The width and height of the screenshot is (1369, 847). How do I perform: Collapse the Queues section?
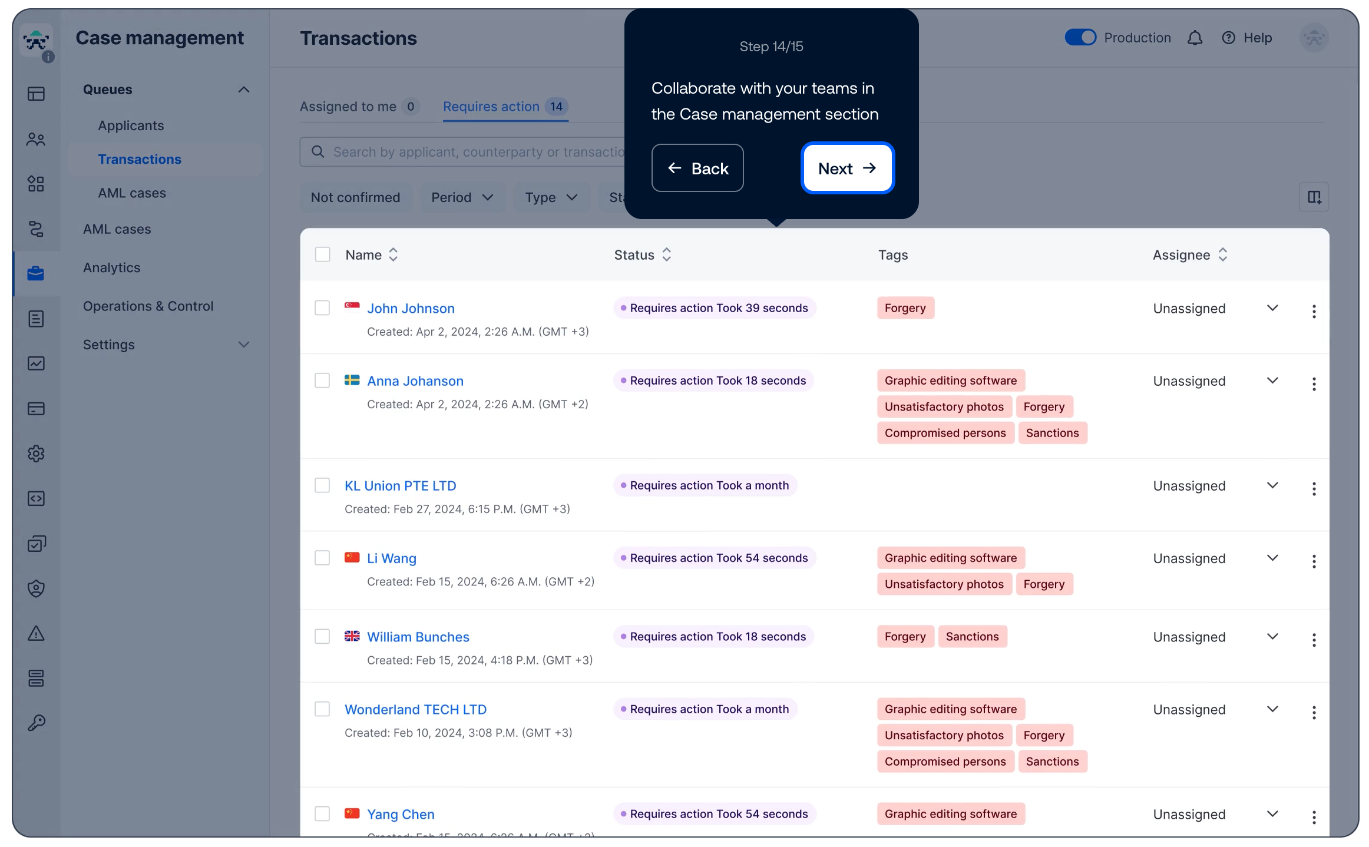[x=244, y=90]
